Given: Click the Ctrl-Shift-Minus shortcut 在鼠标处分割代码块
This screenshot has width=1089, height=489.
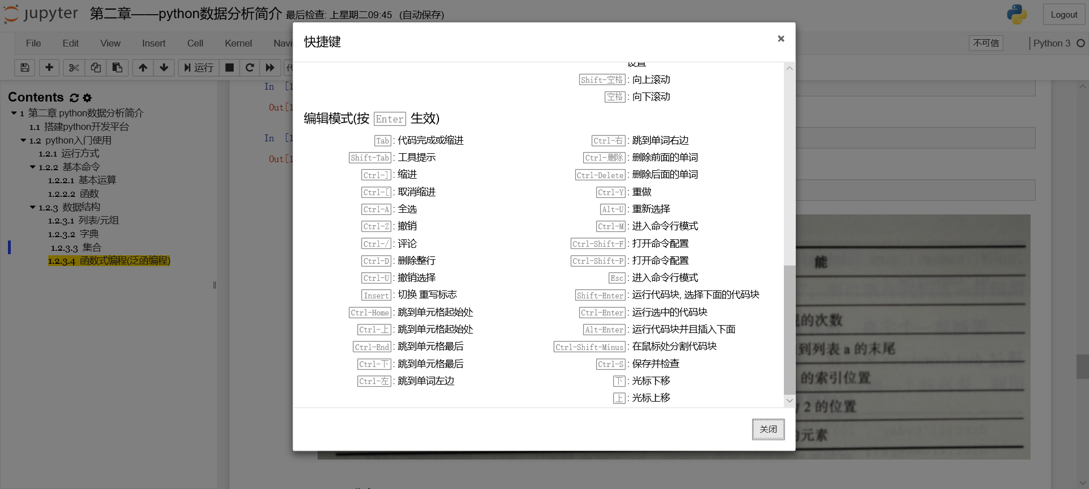Looking at the screenshot, I should pos(635,347).
